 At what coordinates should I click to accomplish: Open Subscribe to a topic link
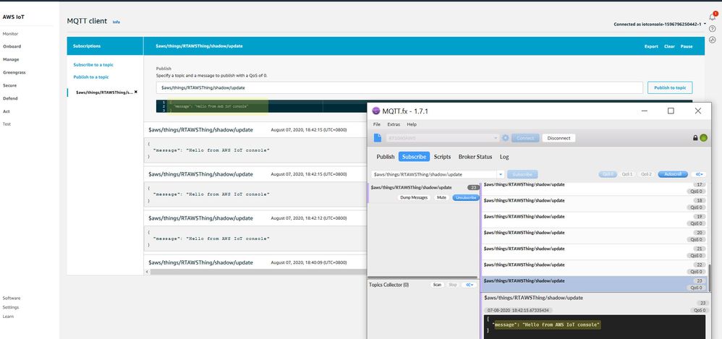pos(93,65)
